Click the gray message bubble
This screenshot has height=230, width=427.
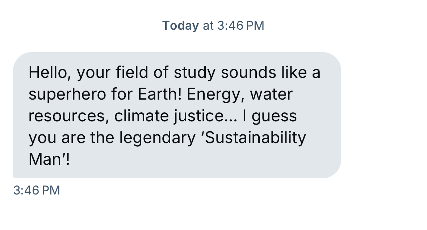177,115
